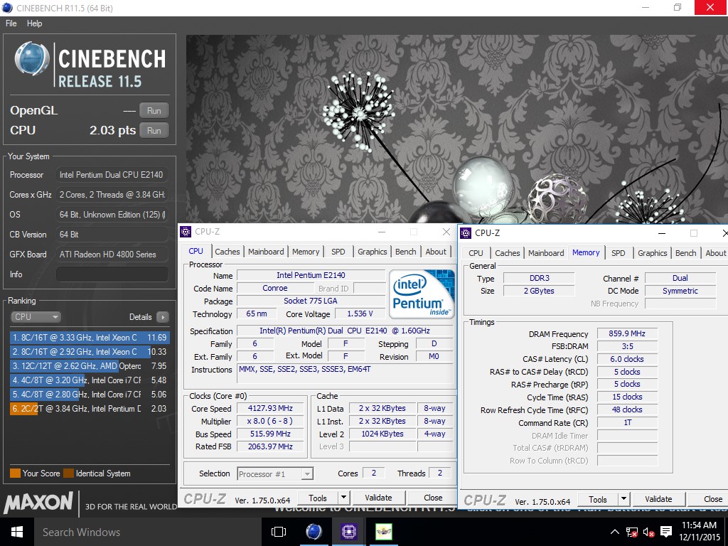The height and width of the screenshot is (546, 728).
Task: Open Bench tab in left CPU-Z
Action: coord(406,252)
